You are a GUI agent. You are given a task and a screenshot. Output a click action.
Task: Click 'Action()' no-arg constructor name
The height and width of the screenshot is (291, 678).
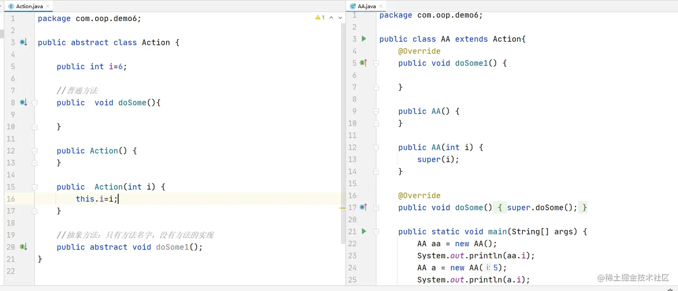[109, 151]
